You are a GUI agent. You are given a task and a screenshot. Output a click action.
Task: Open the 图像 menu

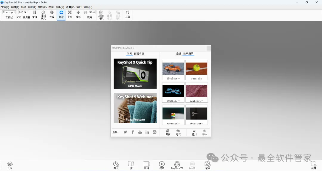coord(51,7)
